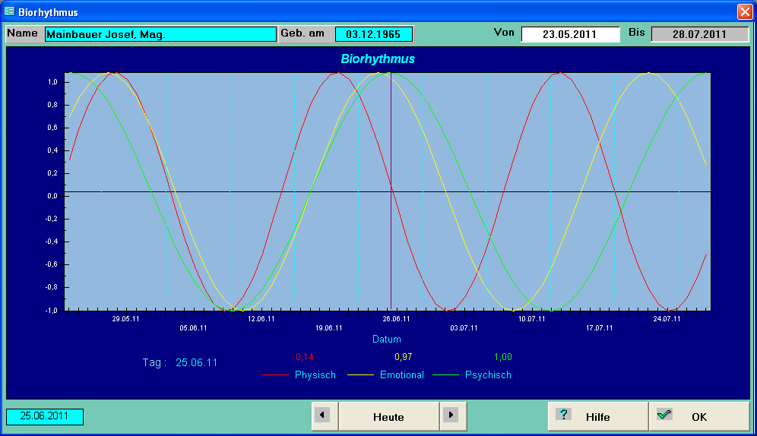Close the Biorhythmus window
Image resolution: width=757 pixels, height=436 pixels.
[744, 12]
